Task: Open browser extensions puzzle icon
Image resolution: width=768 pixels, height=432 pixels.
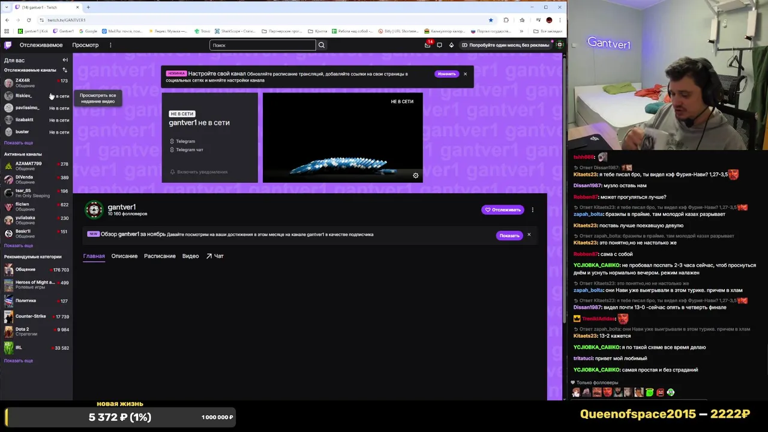Action: pyautogui.click(x=506, y=20)
